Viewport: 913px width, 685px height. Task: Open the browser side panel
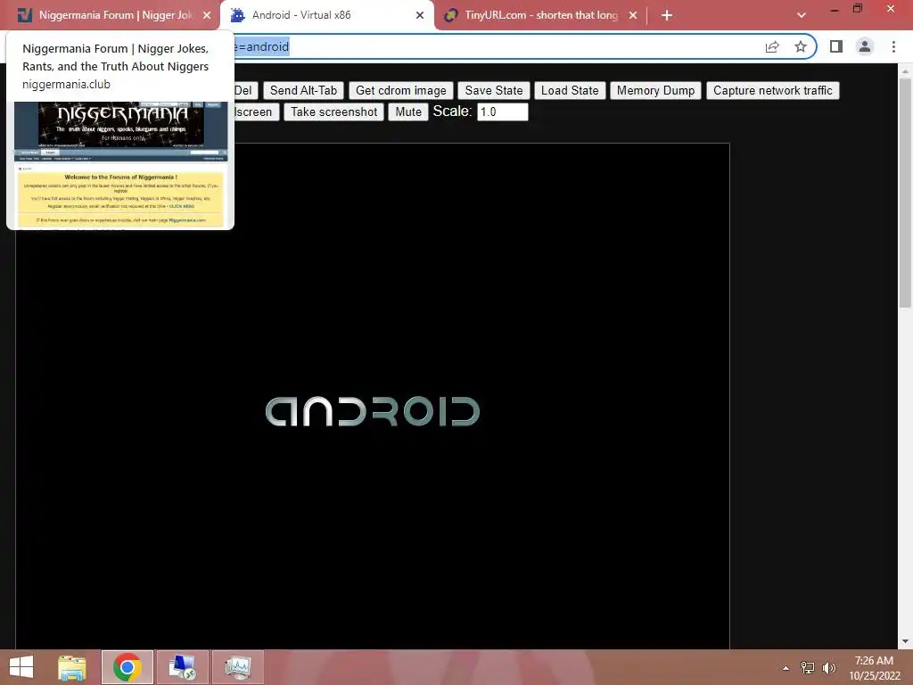pyautogui.click(x=836, y=46)
